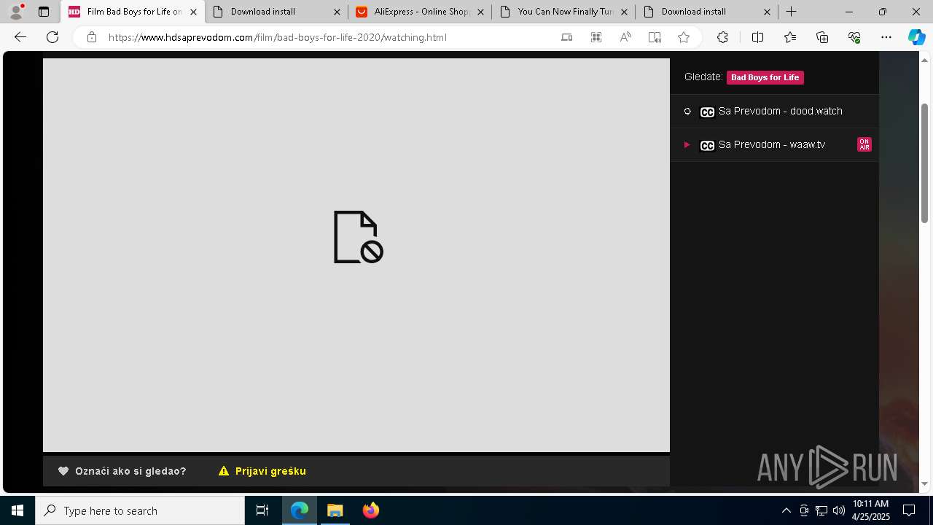
Task: Click the Bad Boys for Life title badge
Action: (x=765, y=77)
